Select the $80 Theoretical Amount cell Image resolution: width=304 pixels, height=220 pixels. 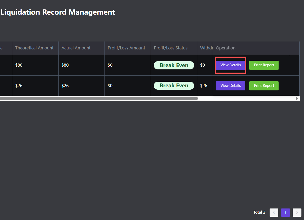(19, 65)
